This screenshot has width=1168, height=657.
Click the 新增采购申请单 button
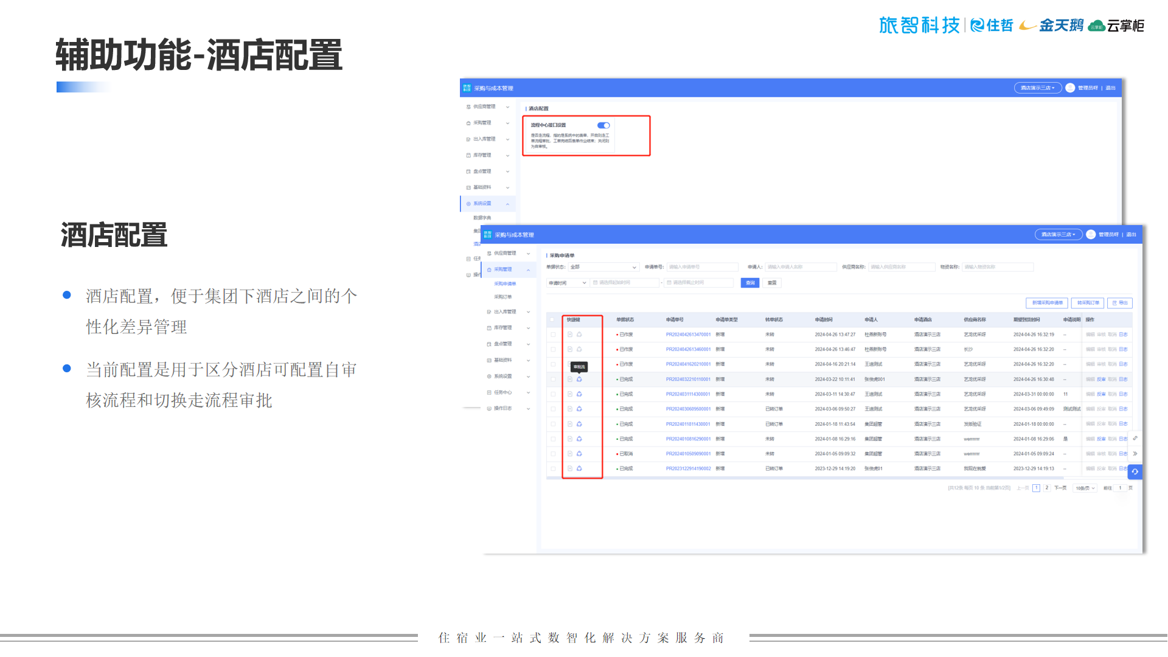tap(1047, 302)
